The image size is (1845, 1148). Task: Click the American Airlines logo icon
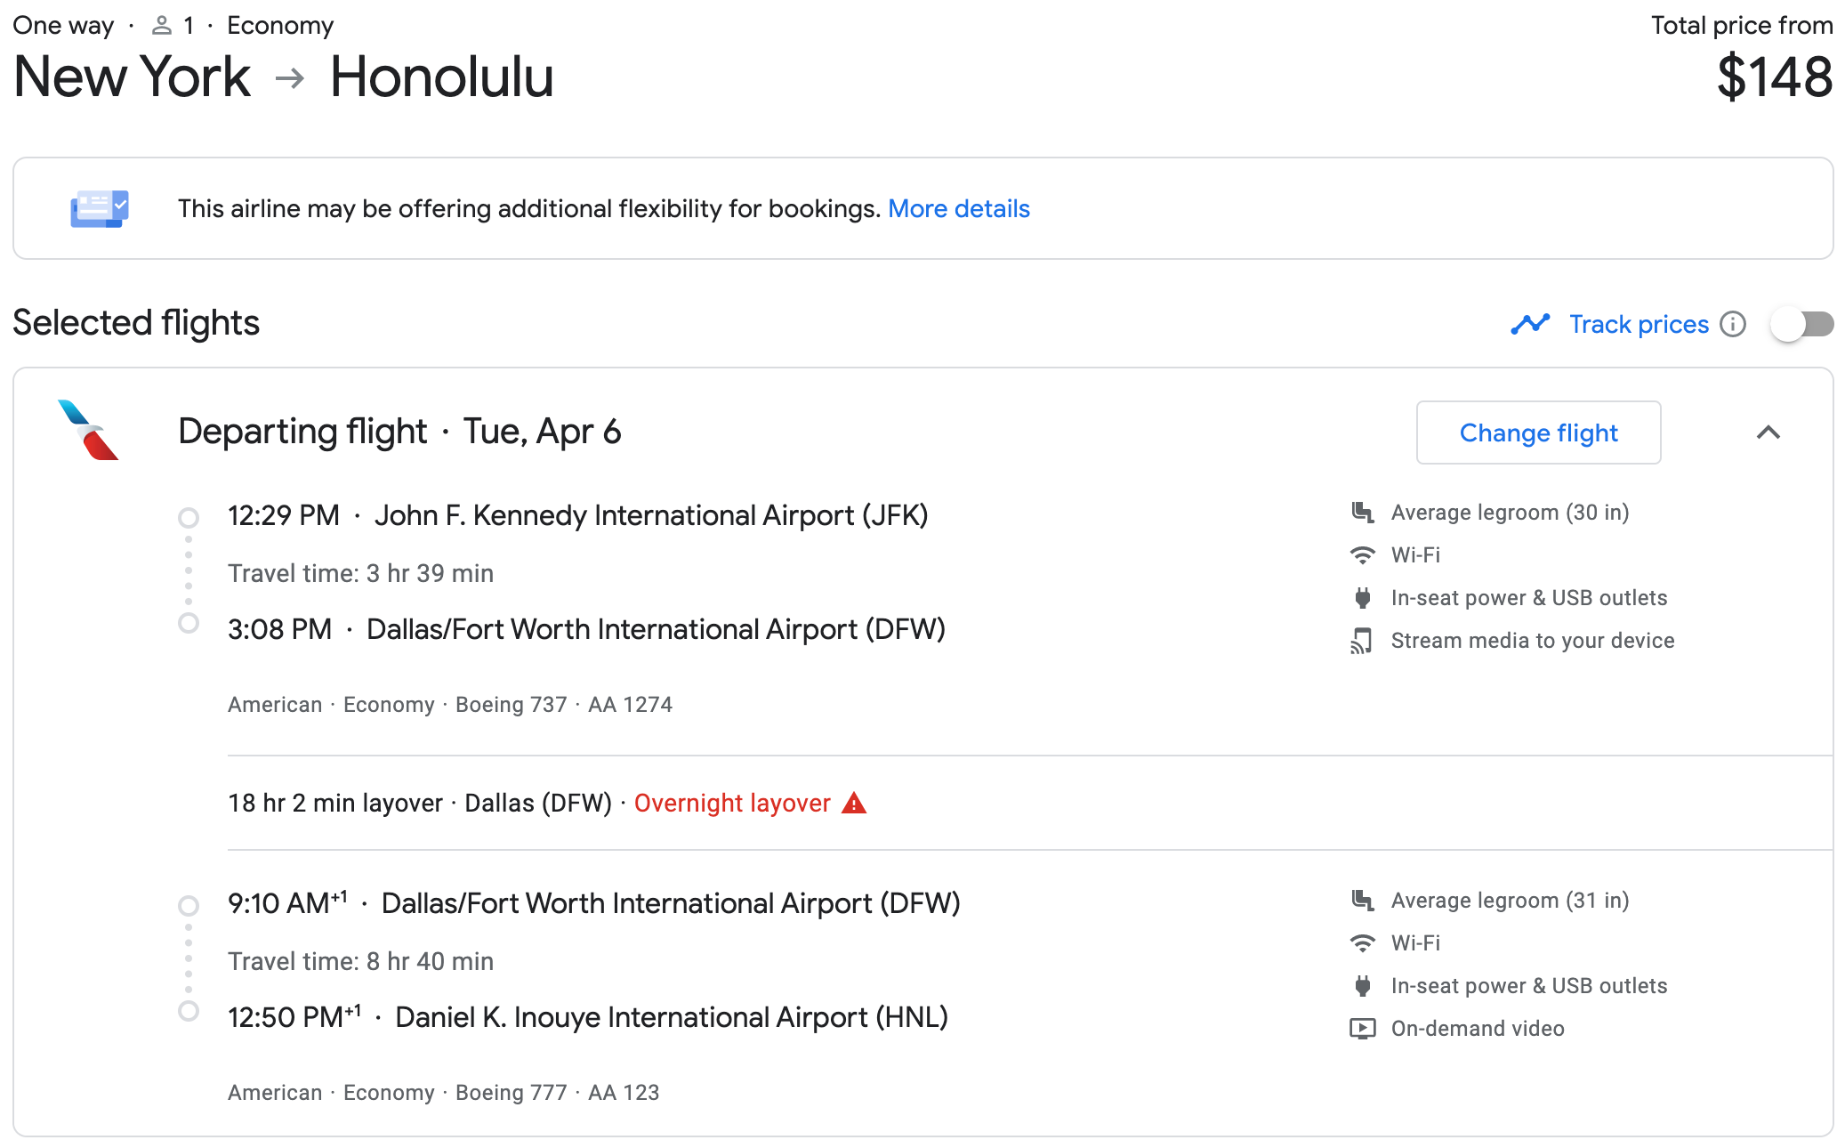pos(88,430)
